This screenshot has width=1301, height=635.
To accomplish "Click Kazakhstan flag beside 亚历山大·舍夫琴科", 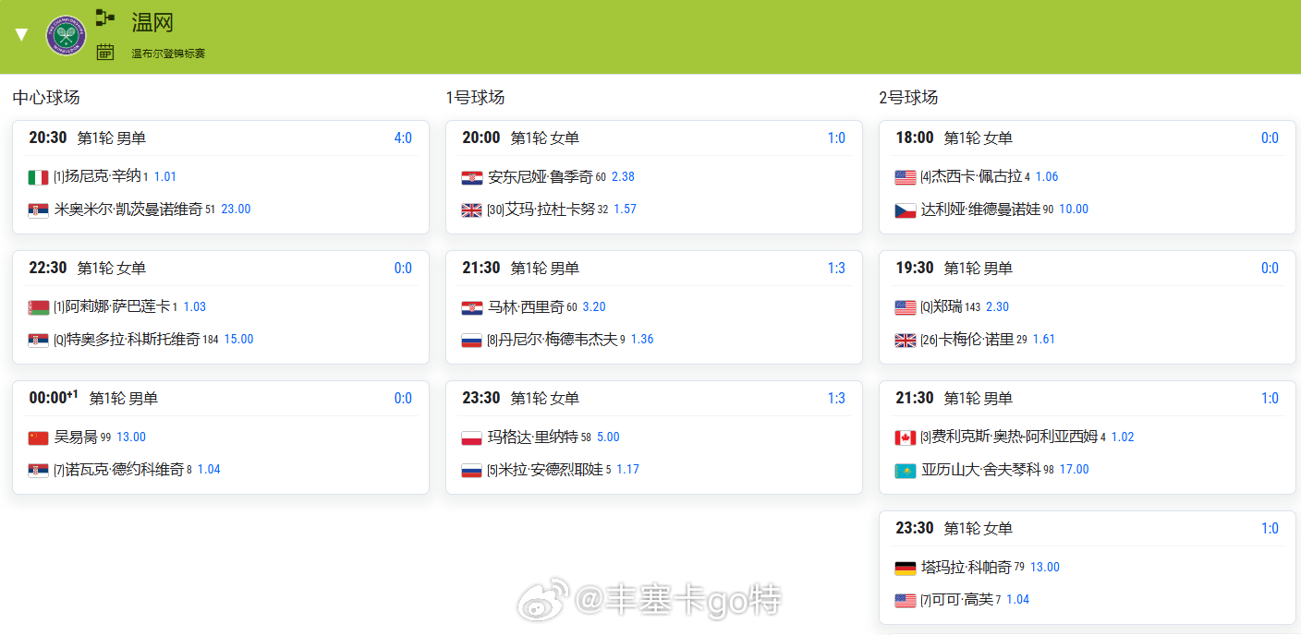I will pos(906,470).
